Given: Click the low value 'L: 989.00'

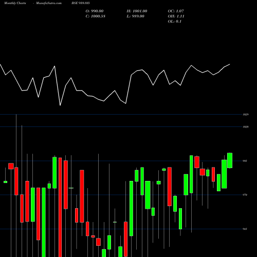Looking at the screenshot, I should point(135,16).
